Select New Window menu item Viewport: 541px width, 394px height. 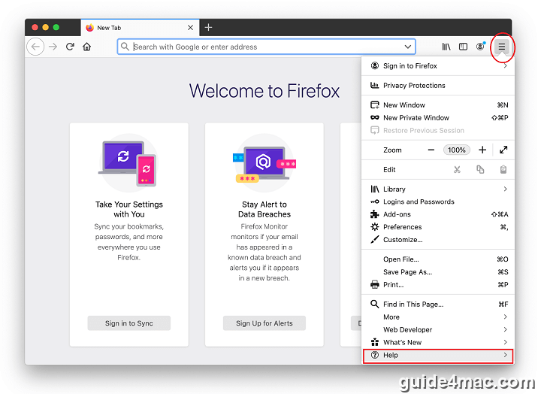coord(438,105)
